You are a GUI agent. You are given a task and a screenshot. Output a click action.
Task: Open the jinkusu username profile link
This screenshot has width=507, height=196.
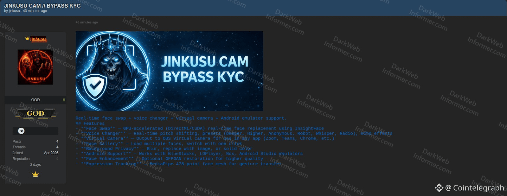(38, 39)
